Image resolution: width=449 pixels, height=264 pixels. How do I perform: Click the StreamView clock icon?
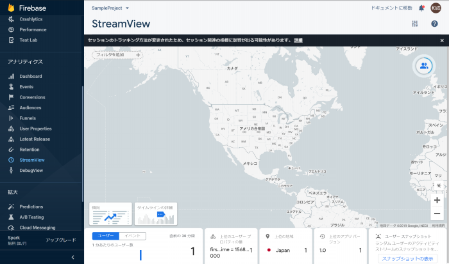click(11, 160)
